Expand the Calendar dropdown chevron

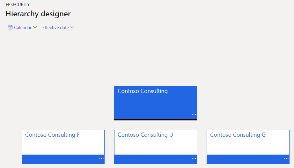coord(35,27)
